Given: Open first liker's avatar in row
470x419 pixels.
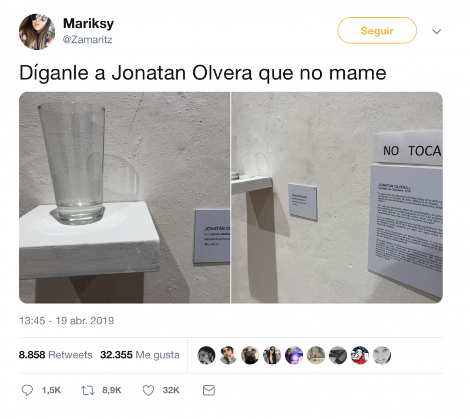Looking at the screenshot, I should tap(206, 355).
